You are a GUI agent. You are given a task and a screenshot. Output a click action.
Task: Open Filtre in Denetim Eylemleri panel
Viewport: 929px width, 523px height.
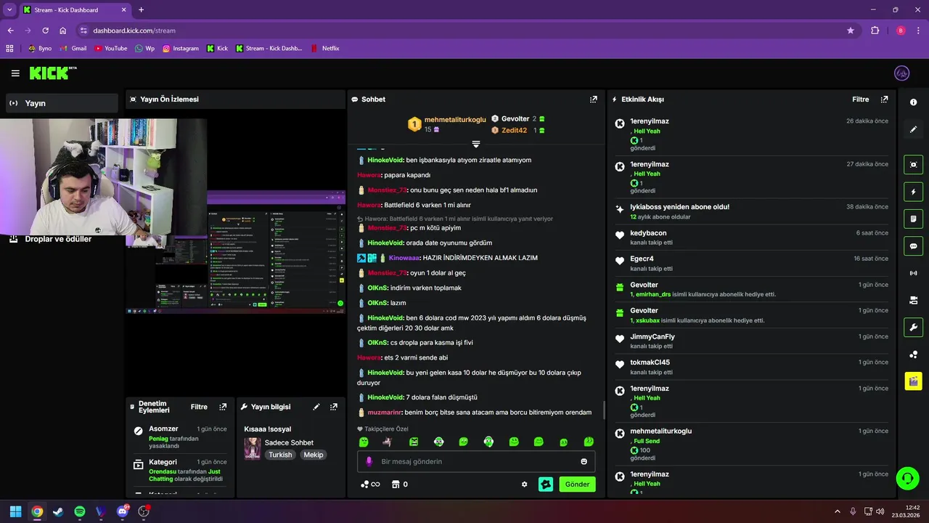click(x=199, y=408)
